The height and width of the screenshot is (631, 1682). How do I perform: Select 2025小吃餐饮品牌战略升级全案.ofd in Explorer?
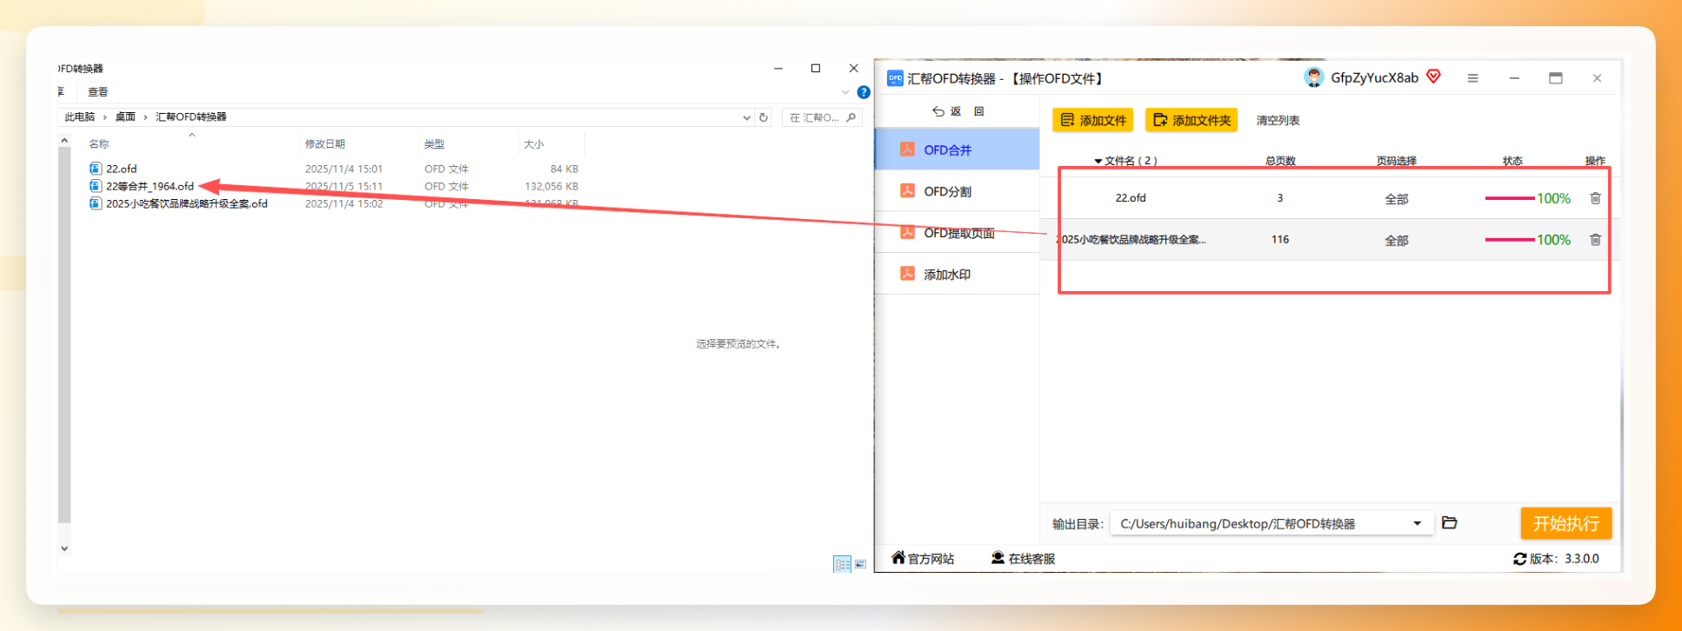(186, 203)
